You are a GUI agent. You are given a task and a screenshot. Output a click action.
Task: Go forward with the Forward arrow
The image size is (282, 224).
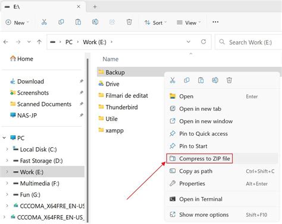(x=18, y=42)
